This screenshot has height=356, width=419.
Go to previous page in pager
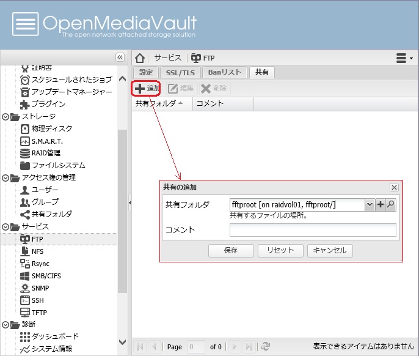(155, 347)
